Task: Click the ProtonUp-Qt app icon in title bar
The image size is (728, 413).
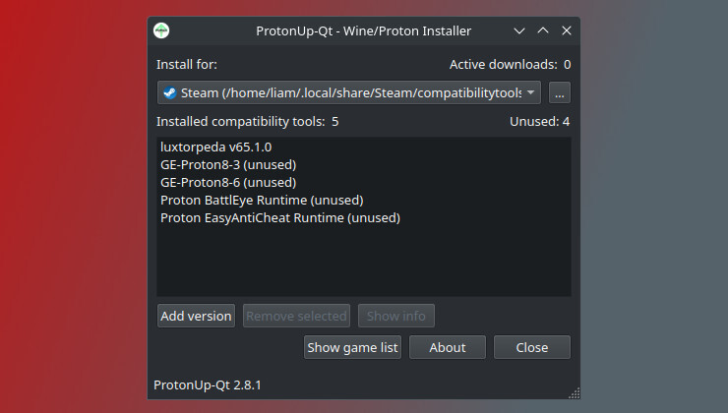Action: (x=161, y=30)
